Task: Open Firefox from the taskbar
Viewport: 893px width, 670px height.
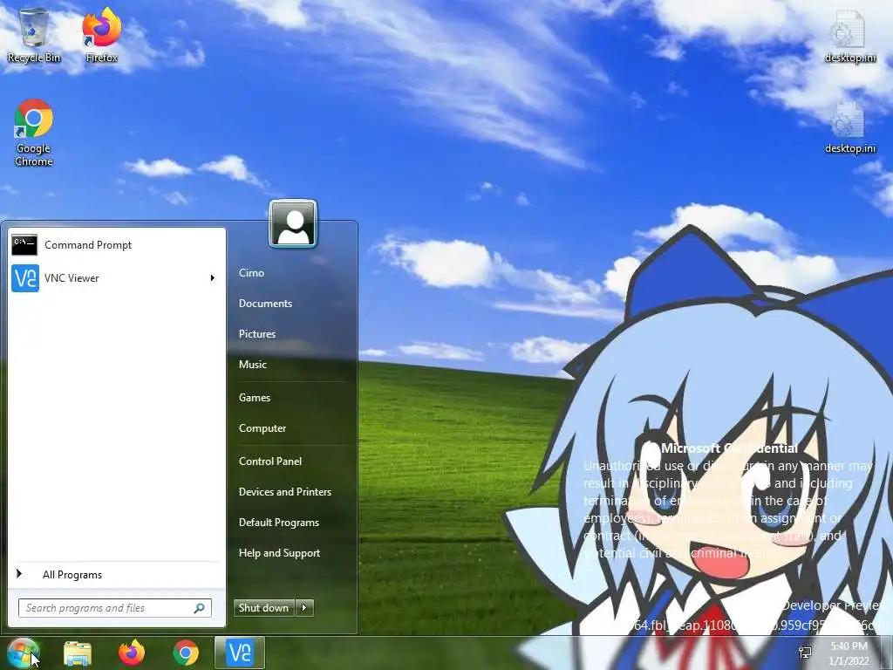Action: click(132, 653)
